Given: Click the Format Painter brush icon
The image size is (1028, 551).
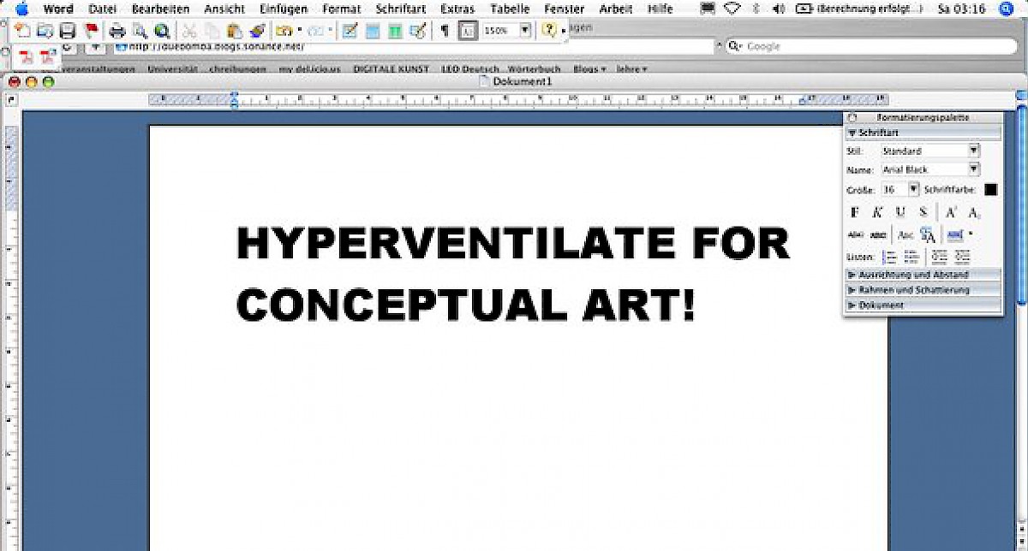Looking at the screenshot, I should [256, 31].
